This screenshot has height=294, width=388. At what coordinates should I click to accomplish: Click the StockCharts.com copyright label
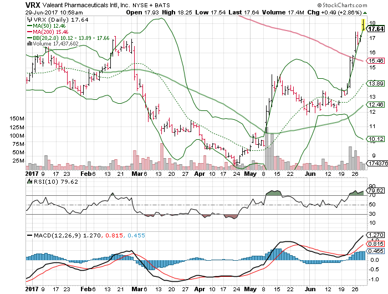343,5
